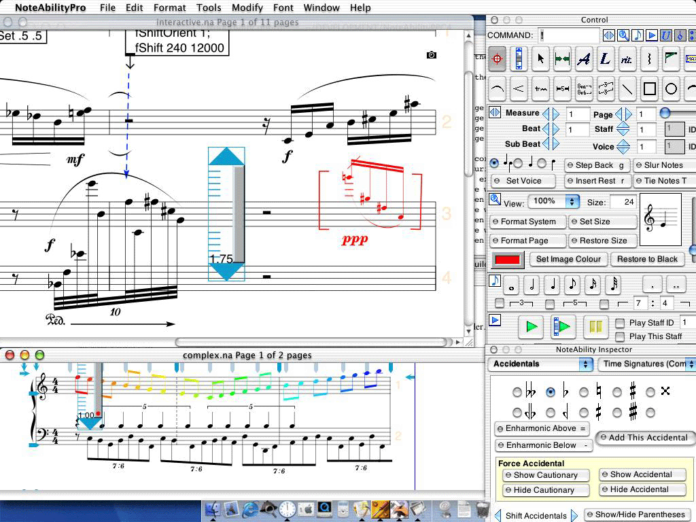Click the Restore to Black button
Image resolution: width=696 pixels, height=522 pixels.
click(x=647, y=259)
